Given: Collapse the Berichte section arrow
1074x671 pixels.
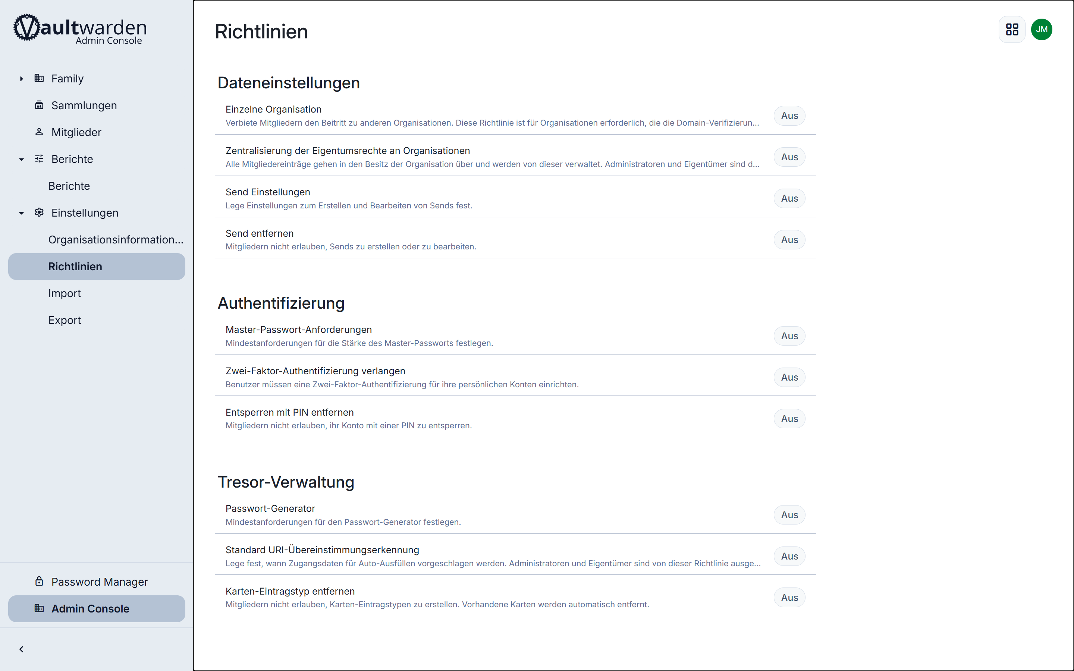Looking at the screenshot, I should 21,159.
